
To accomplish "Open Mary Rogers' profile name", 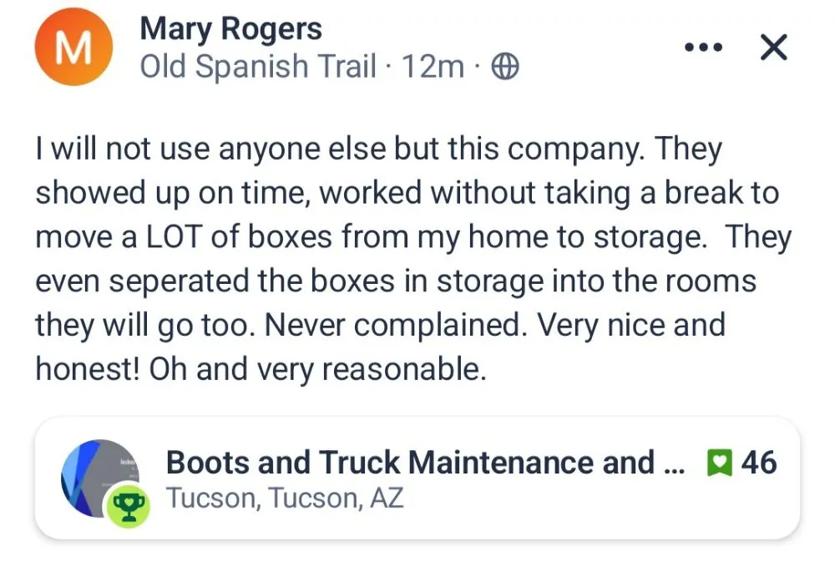I will [x=231, y=28].
